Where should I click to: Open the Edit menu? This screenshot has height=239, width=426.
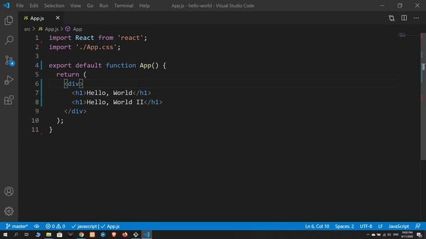34,5
